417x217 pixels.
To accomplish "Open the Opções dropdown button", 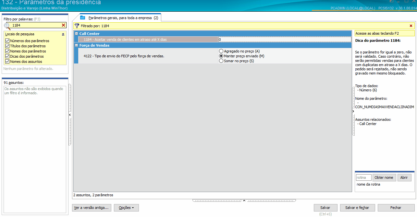I will pyautogui.click(x=126, y=208).
